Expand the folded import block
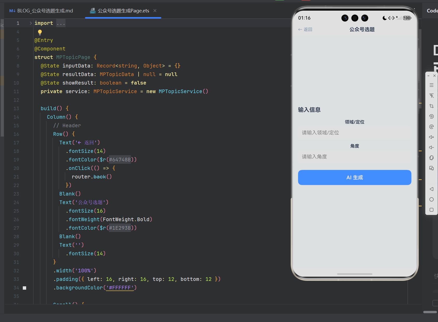This screenshot has height=322, width=438. (x=31, y=23)
